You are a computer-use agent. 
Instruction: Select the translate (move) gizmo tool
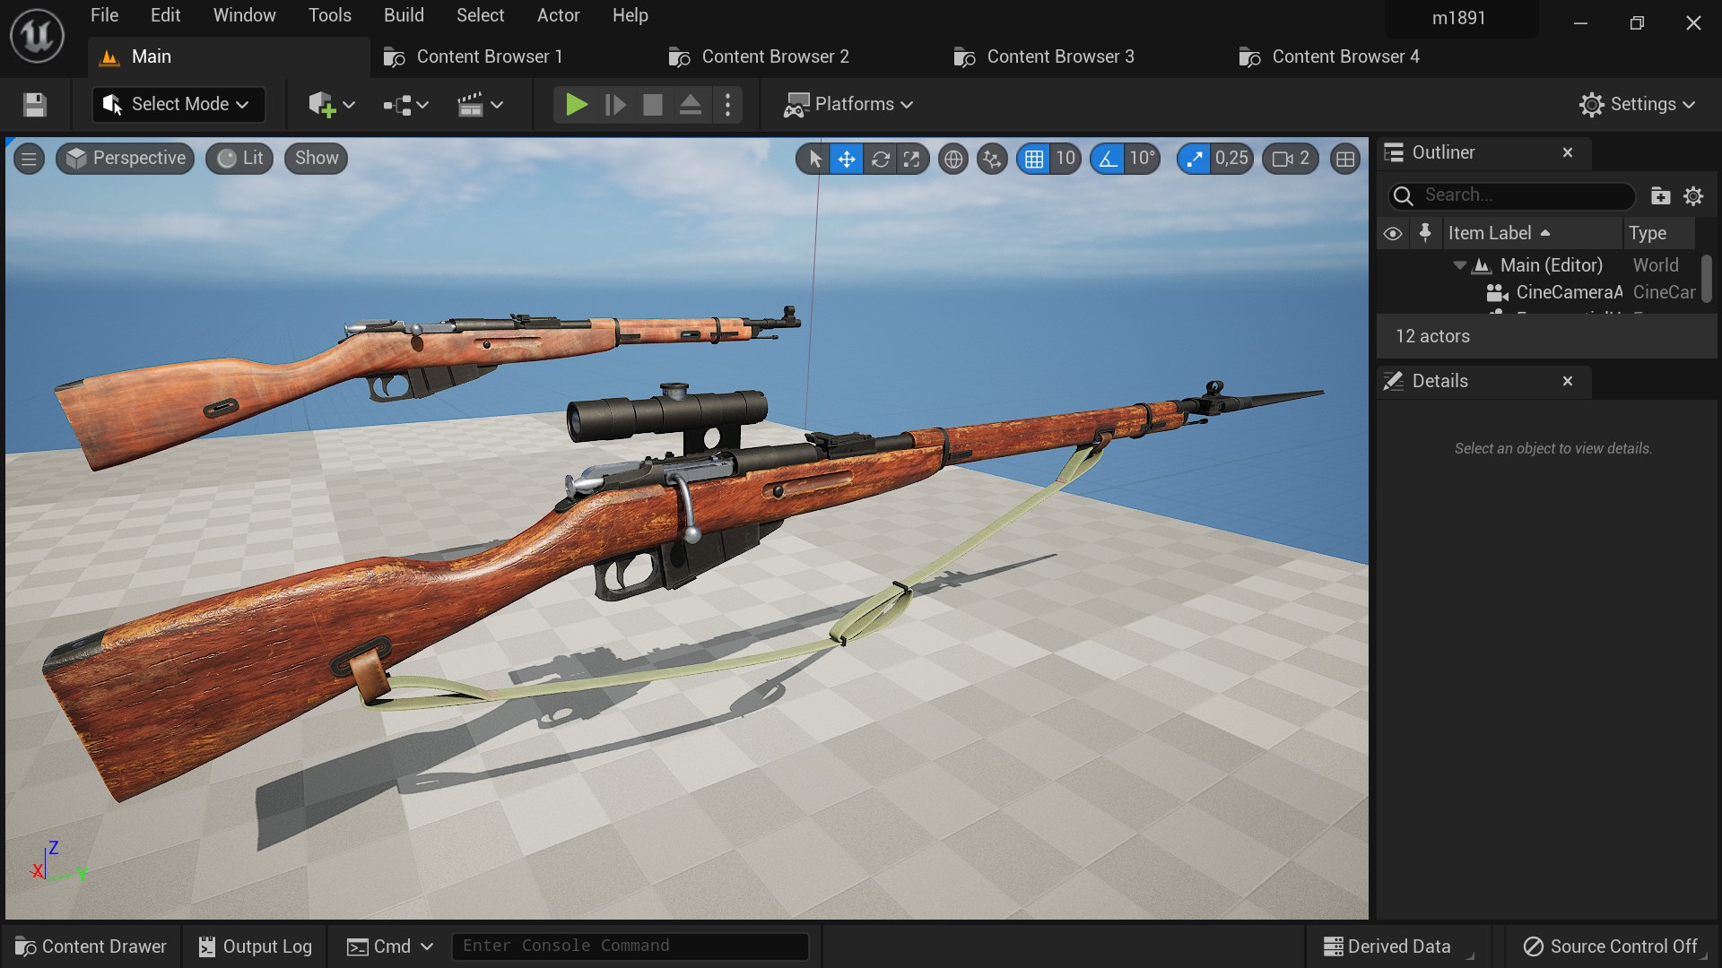[x=847, y=159]
